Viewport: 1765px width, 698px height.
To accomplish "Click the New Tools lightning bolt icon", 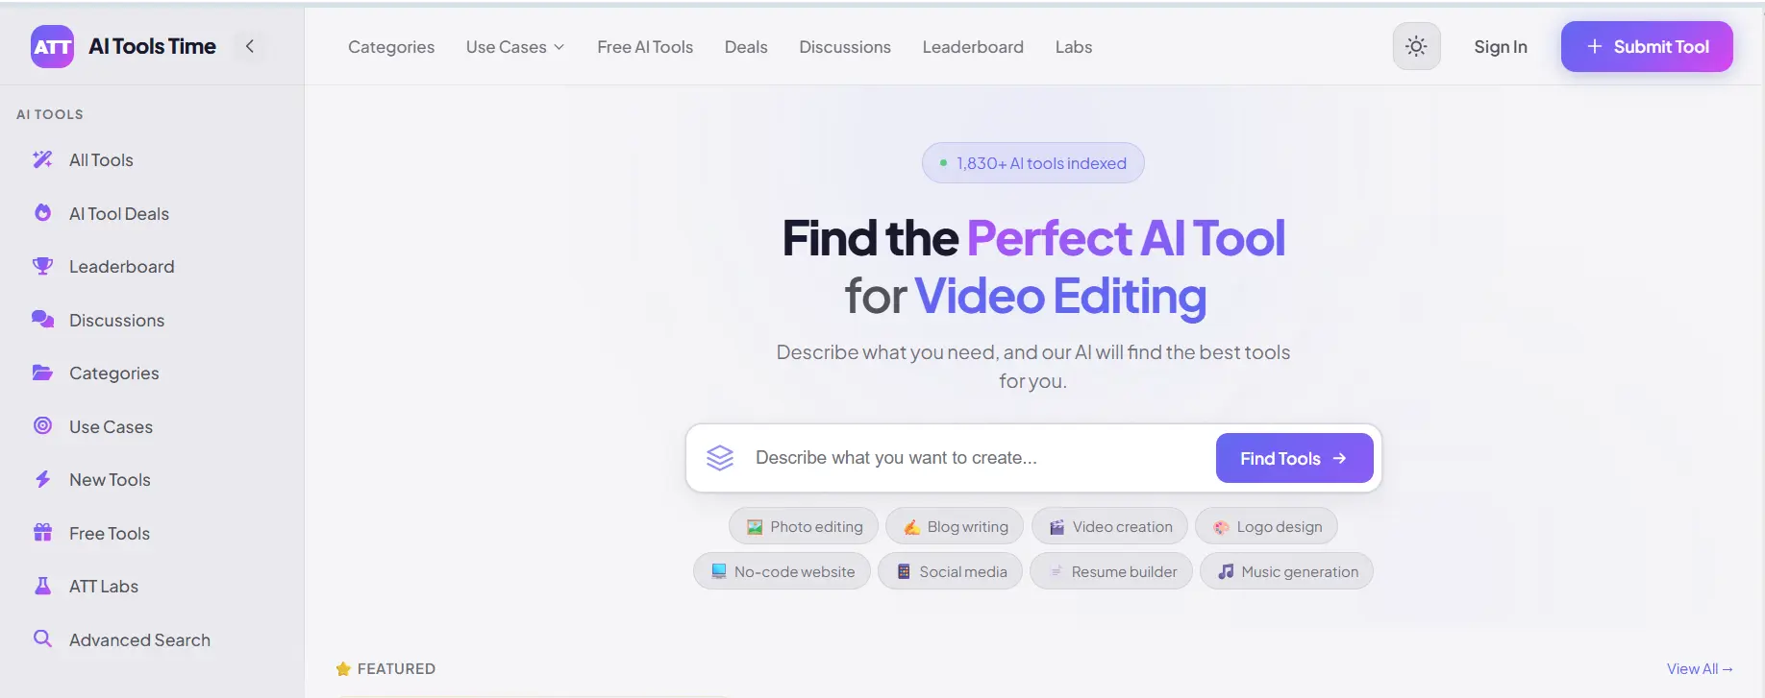I will 42,479.
